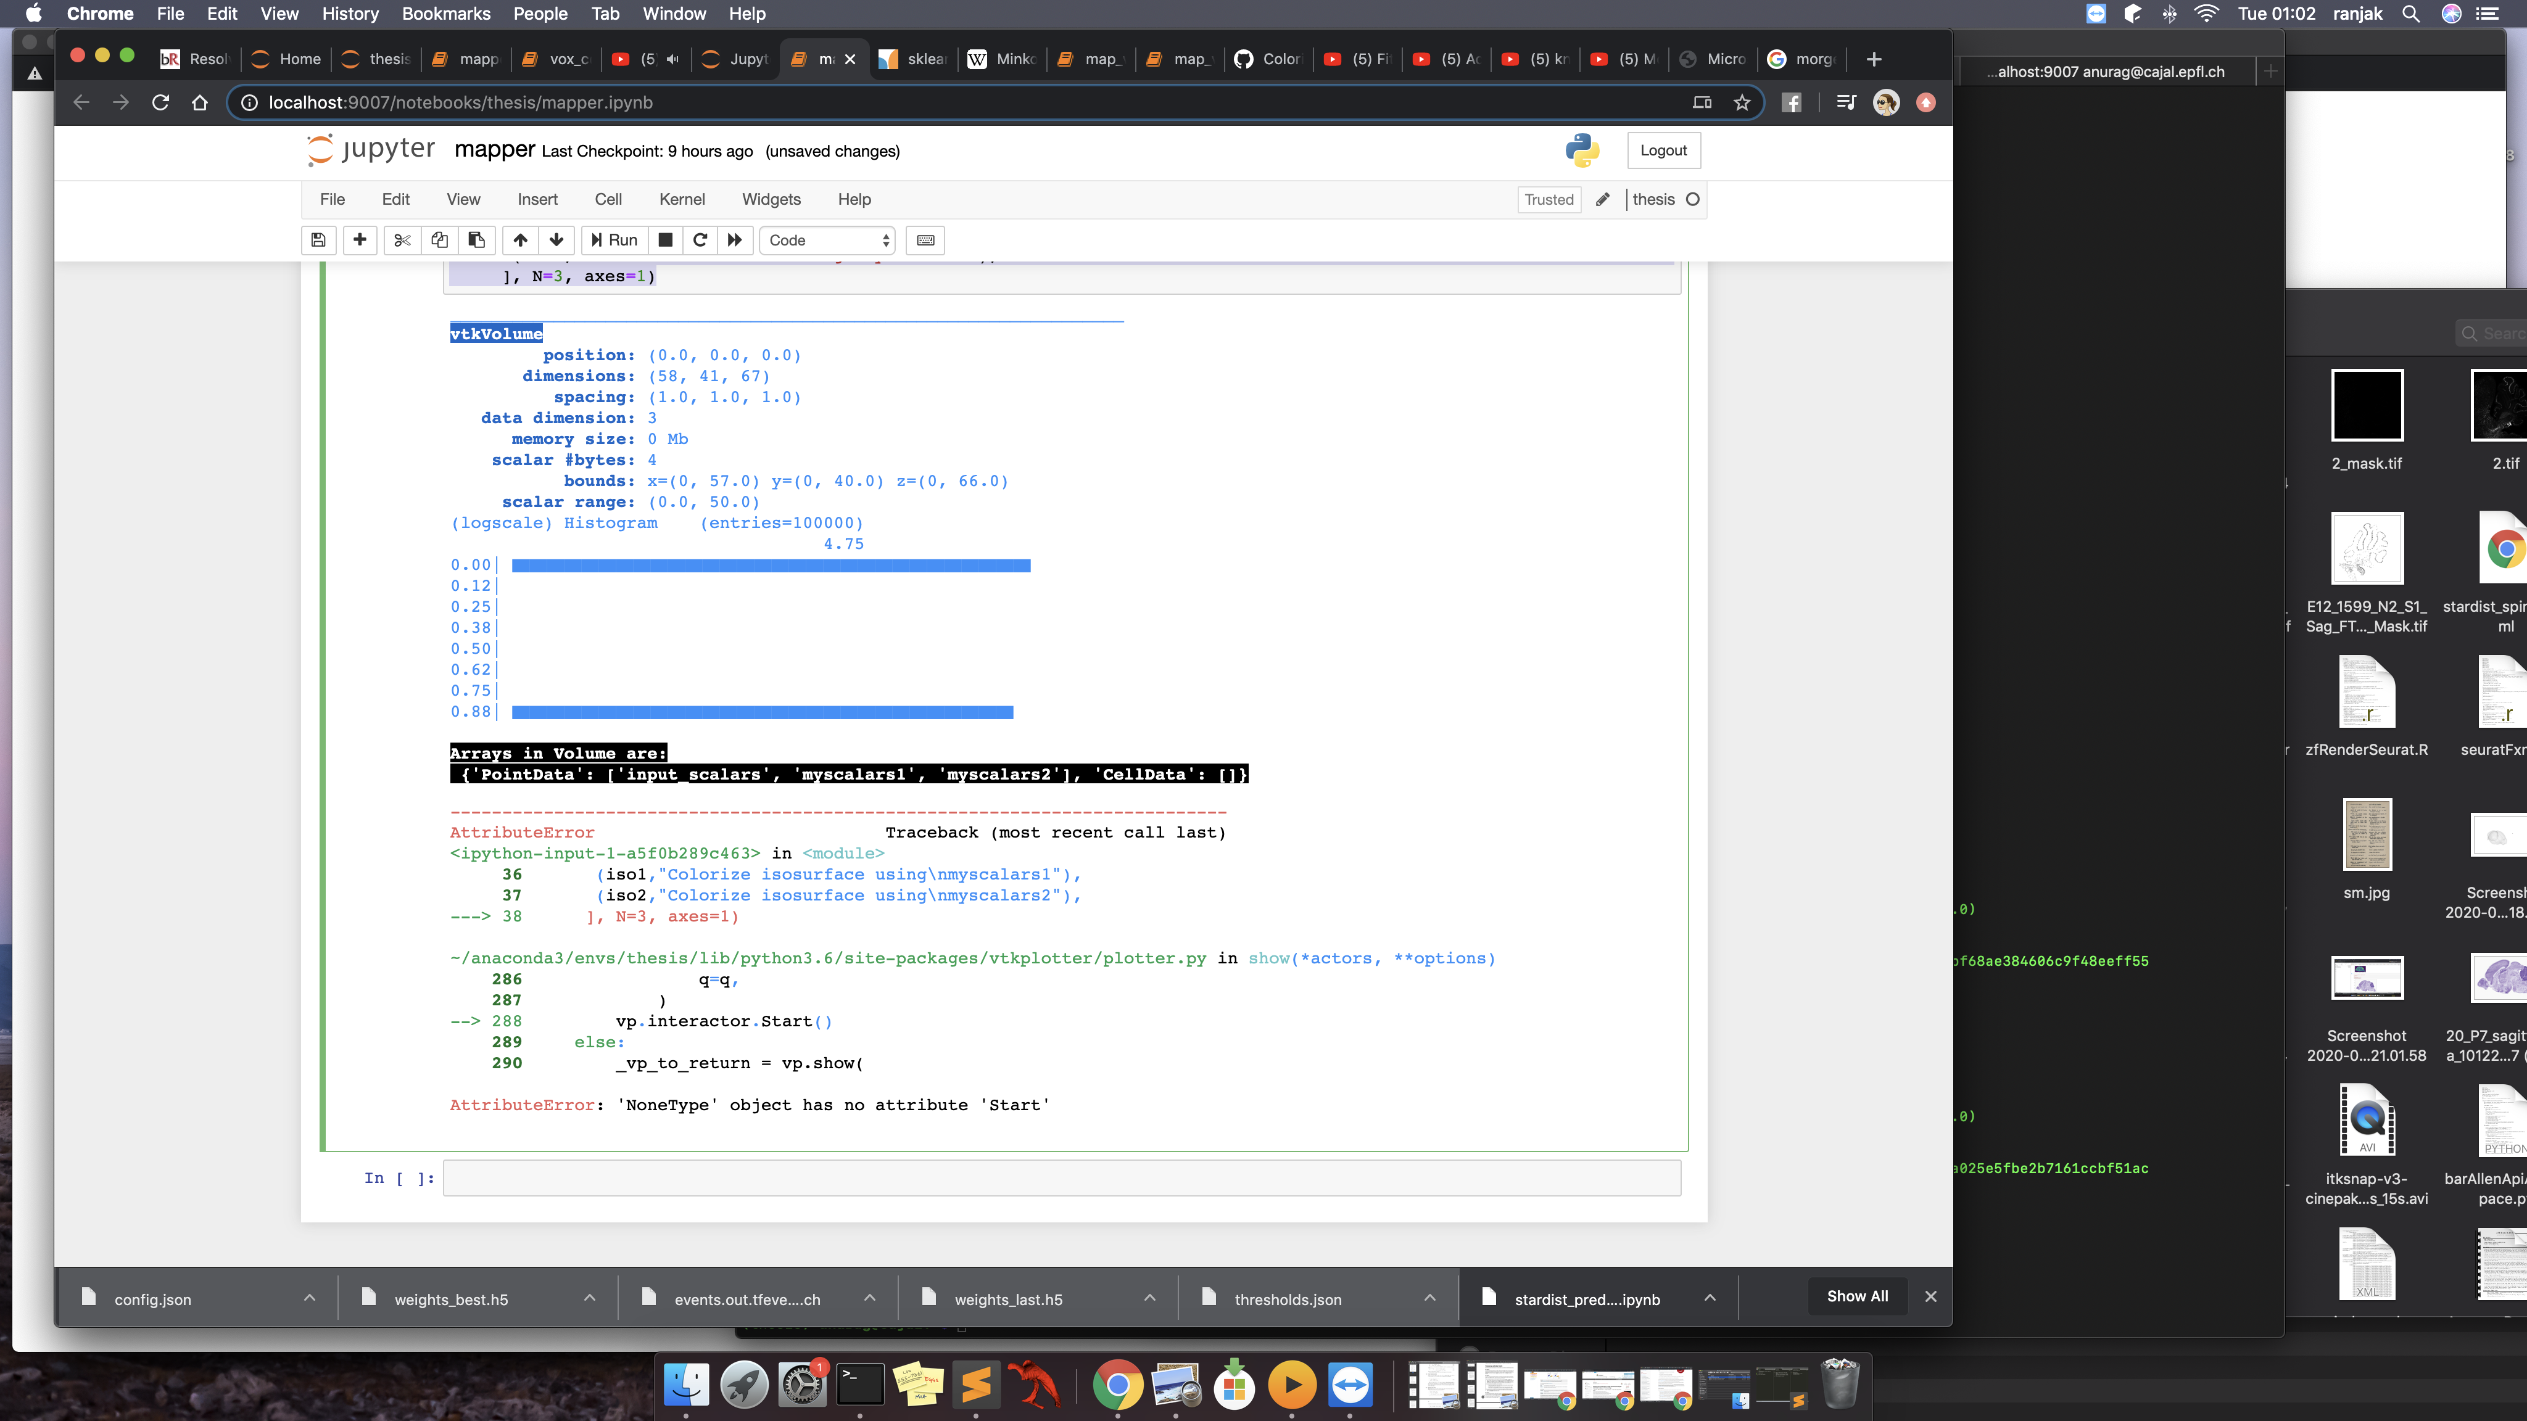Click the Logout button
2527x1421 pixels.
point(1663,150)
